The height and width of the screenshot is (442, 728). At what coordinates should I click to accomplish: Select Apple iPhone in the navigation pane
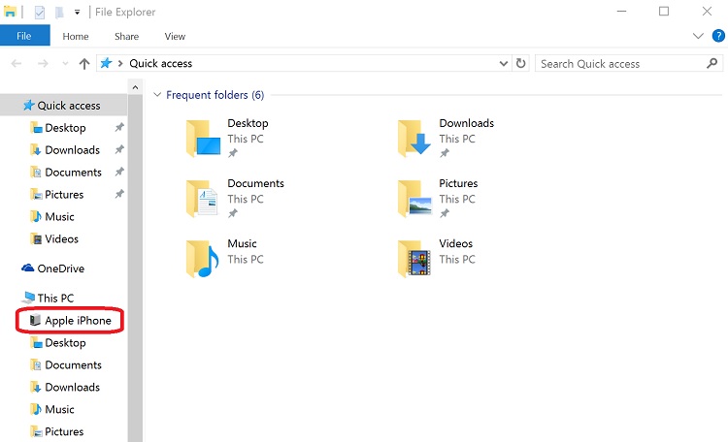pyautogui.click(x=71, y=321)
